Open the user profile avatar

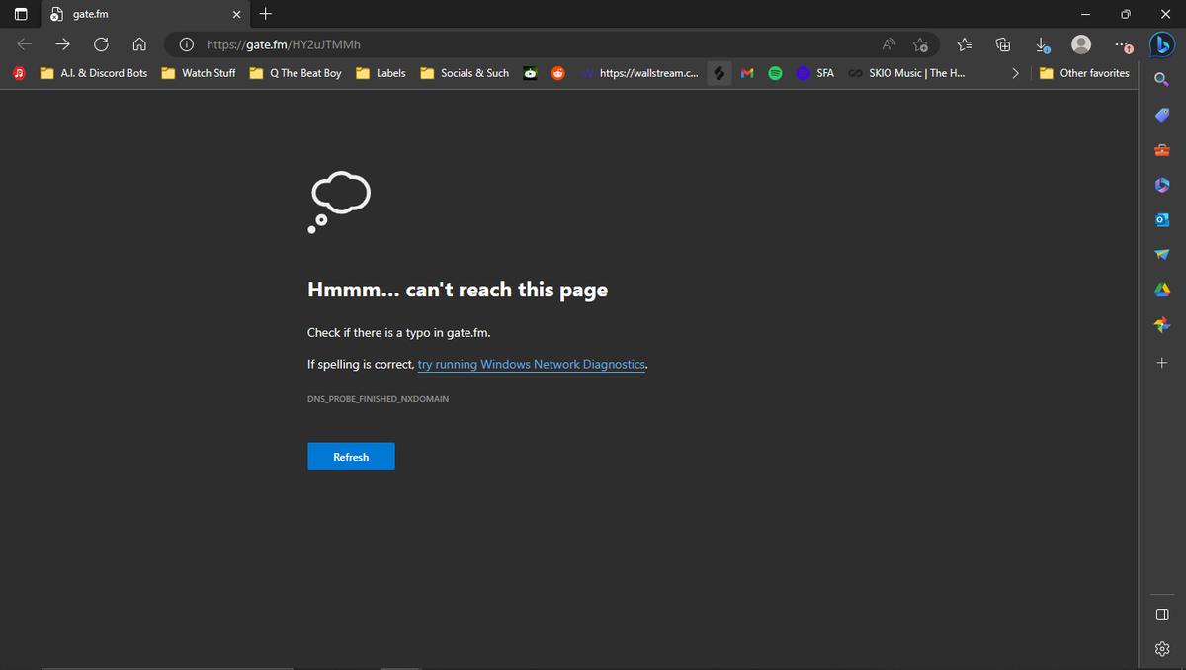pyautogui.click(x=1082, y=44)
